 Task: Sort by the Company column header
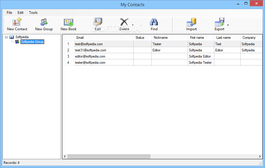[252, 38]
